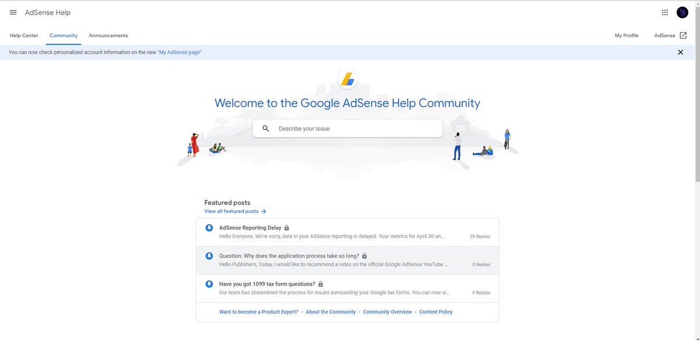This screenshot has height=341, width=700.
Task: Click the preview text starting "Hello Everyone, We're sorry"
Action: tap(332, 237)
